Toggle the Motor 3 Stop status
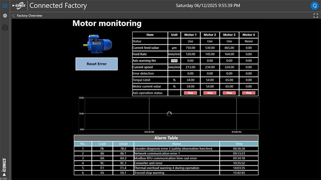Screen dimensions: 321x180 click(x=229, y=93)
